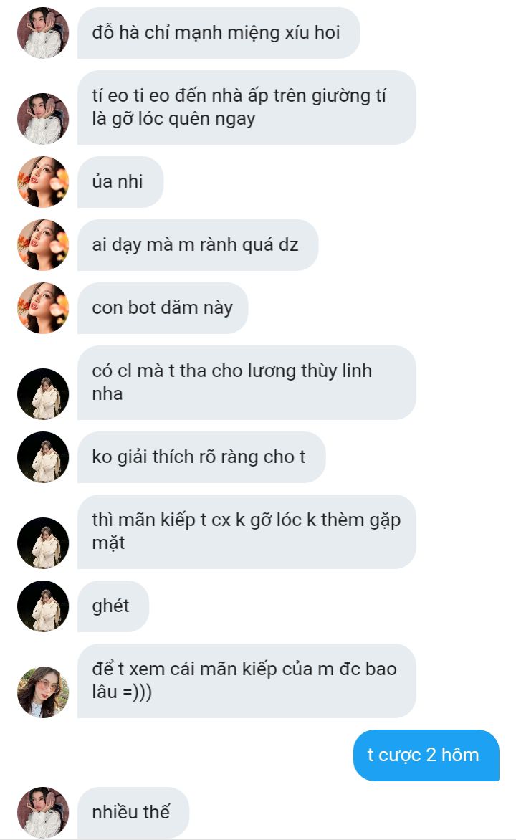516x840 pixels.
Task: Open the profile avatar beside "ghét"
Action: (x=43, y=606)
